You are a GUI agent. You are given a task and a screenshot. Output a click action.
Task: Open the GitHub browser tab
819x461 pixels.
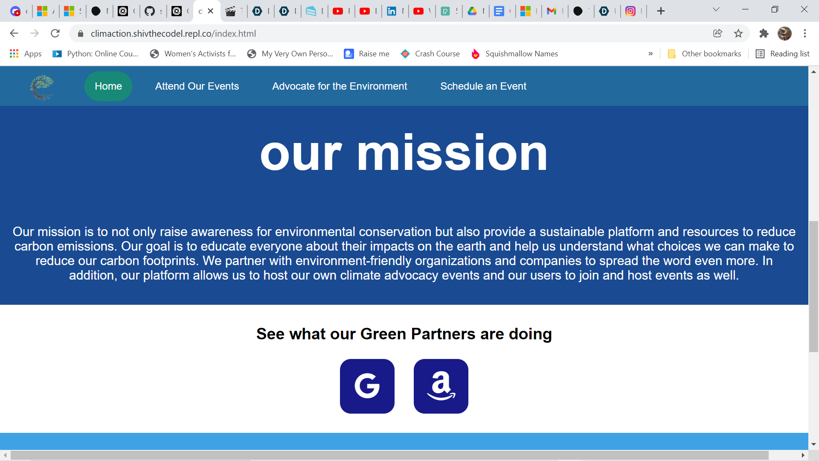click(150, 11)
